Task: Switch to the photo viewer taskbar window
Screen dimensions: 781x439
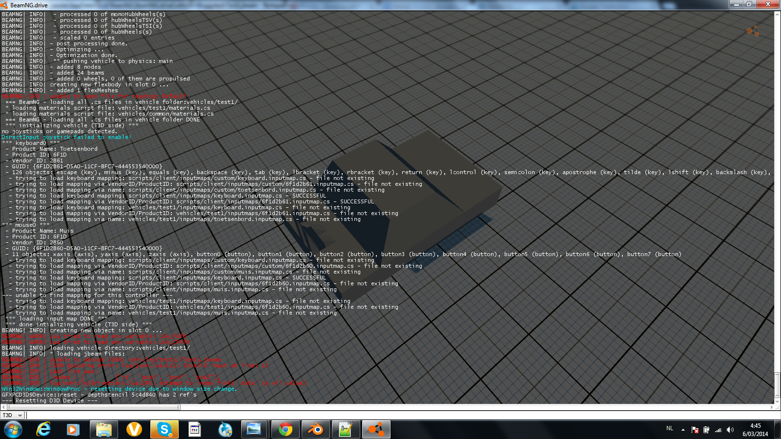Action: tap(254, 430)
